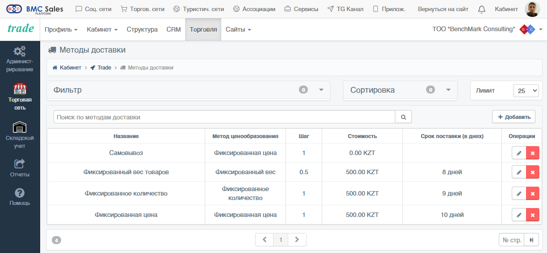The image size is (547, 253).
Task: Go to previous page arrow
Action: pyautogui.click(x=265, y=240)
